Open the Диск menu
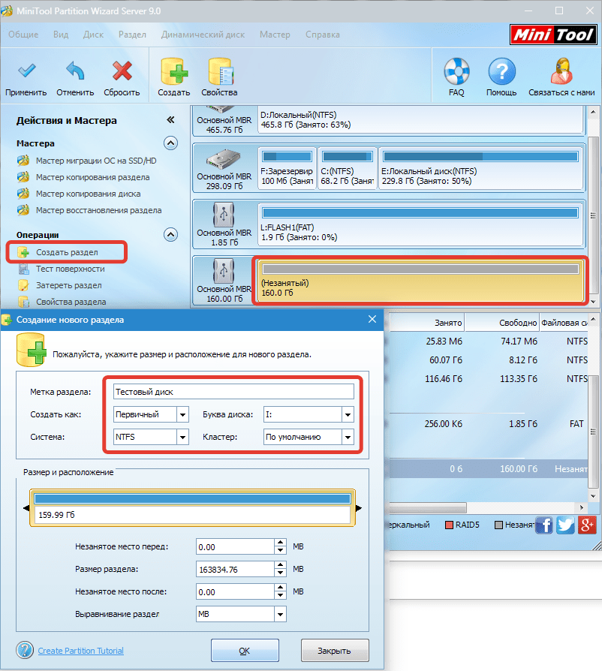 pos(94,35)
